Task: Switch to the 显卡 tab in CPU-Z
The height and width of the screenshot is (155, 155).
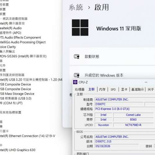Action: [124, 89]
